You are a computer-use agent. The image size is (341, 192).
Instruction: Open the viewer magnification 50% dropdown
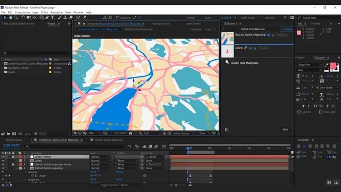(x=95, y=133)
